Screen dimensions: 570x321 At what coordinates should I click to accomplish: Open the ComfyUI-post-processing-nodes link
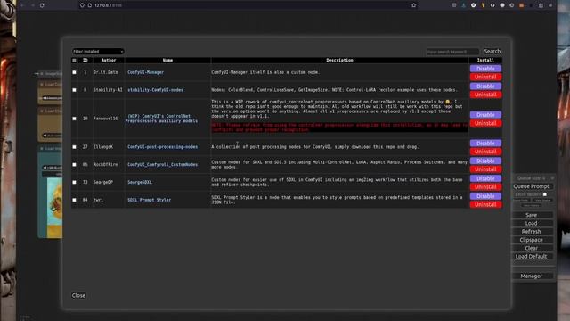pyautogui.click(x=162, y=147)
